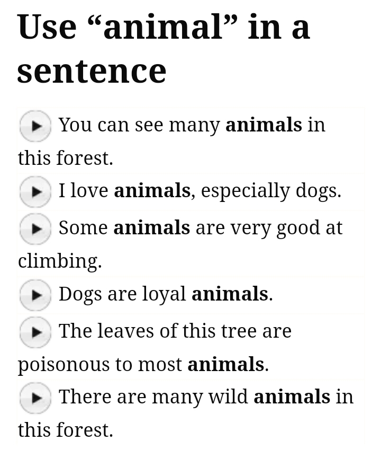Click bold "animals" after "Dogs are loyal"
Screen dimensions: 381x449
[230, 294]
